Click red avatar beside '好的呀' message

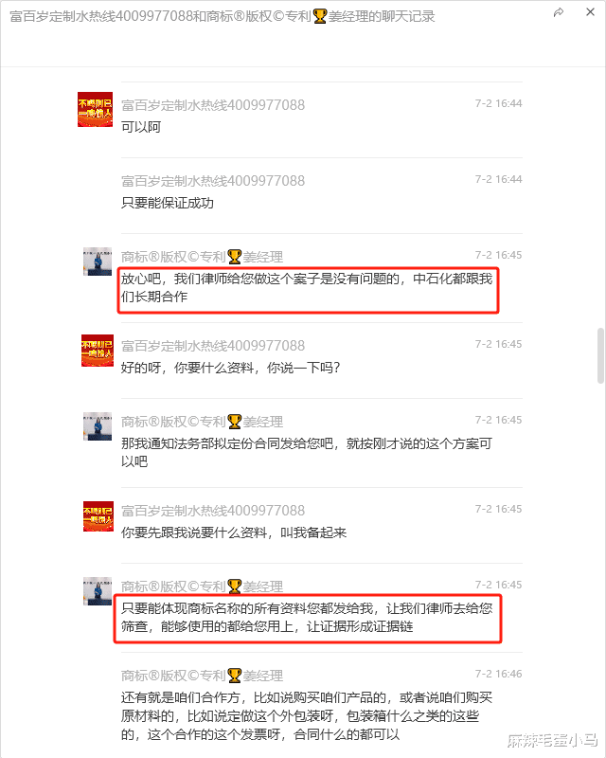click(98, 351)
